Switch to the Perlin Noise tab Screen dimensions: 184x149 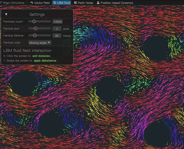83,3
